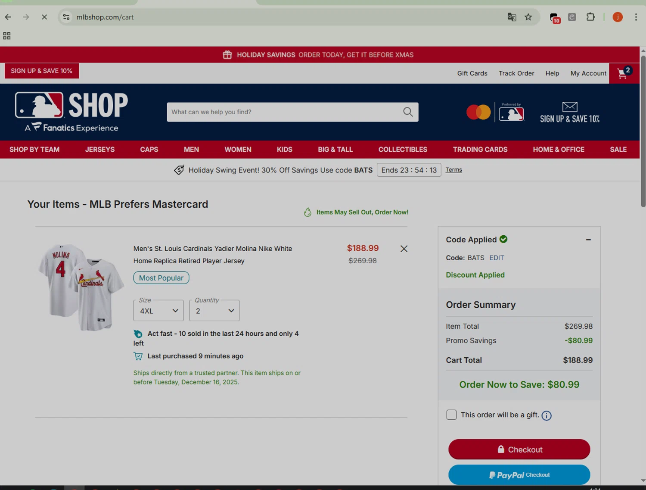Open the Women menu
Image resolution: width=646 pixels, height=490 pixels.
238,150
